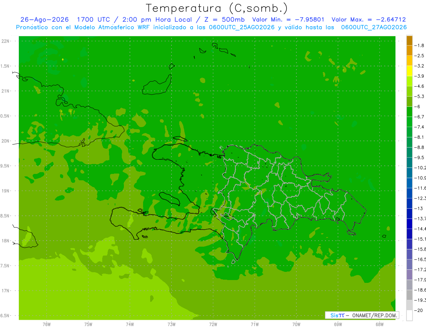This screenshot has height=329, width=426.
Task: Click the "Z = 500mb" level label
Action: (224, 20)
